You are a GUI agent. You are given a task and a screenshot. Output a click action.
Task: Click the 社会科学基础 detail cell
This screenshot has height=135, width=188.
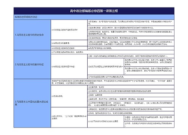131,38
